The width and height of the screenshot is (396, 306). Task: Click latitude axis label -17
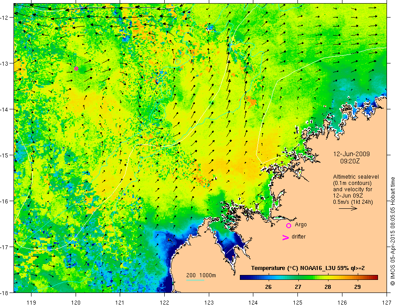coord(5,247)
